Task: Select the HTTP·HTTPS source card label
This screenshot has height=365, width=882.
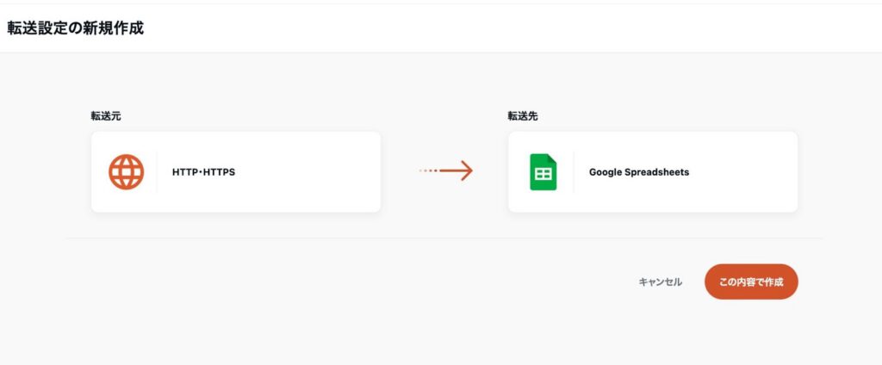Action: (203, 172)
